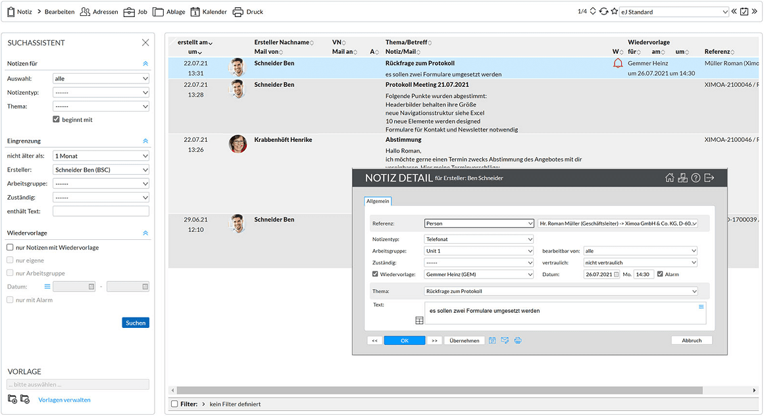Open the Job module icon
The height and width of the screenshot is (416, 764).
134,11
